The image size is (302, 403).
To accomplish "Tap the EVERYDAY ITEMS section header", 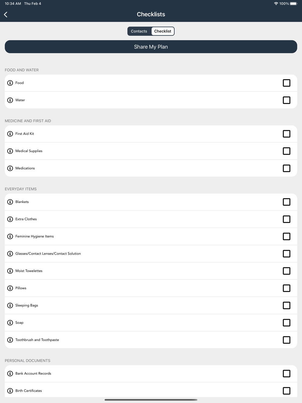I will [21, 189].
